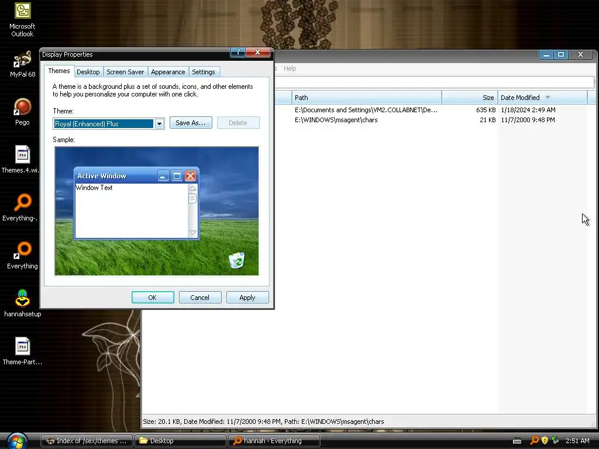Viewport: 599px width, 449px height.
Task: Open the Theme dropdown arrow
Action: click(159, 124)
